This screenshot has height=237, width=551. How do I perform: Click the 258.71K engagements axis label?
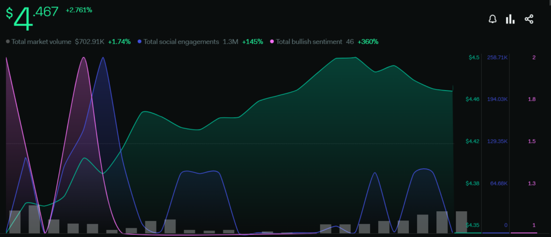pos(497,57)
